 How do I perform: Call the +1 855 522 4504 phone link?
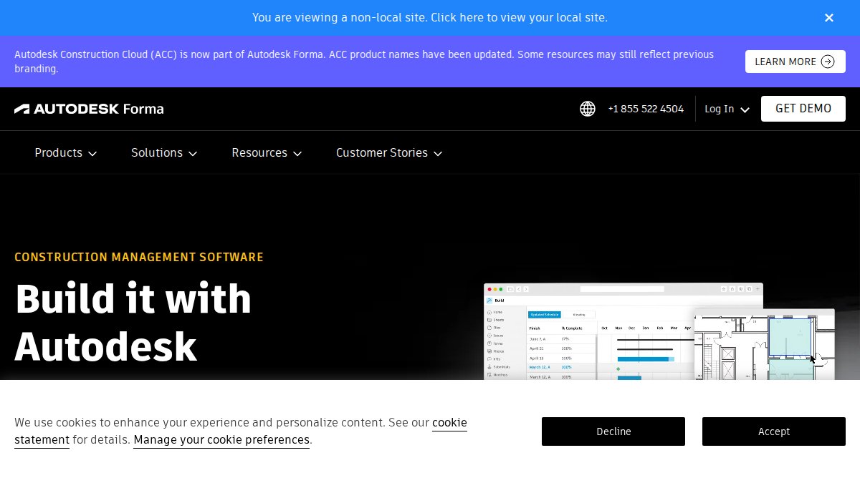pyautogui.click(x=646, y=109)
